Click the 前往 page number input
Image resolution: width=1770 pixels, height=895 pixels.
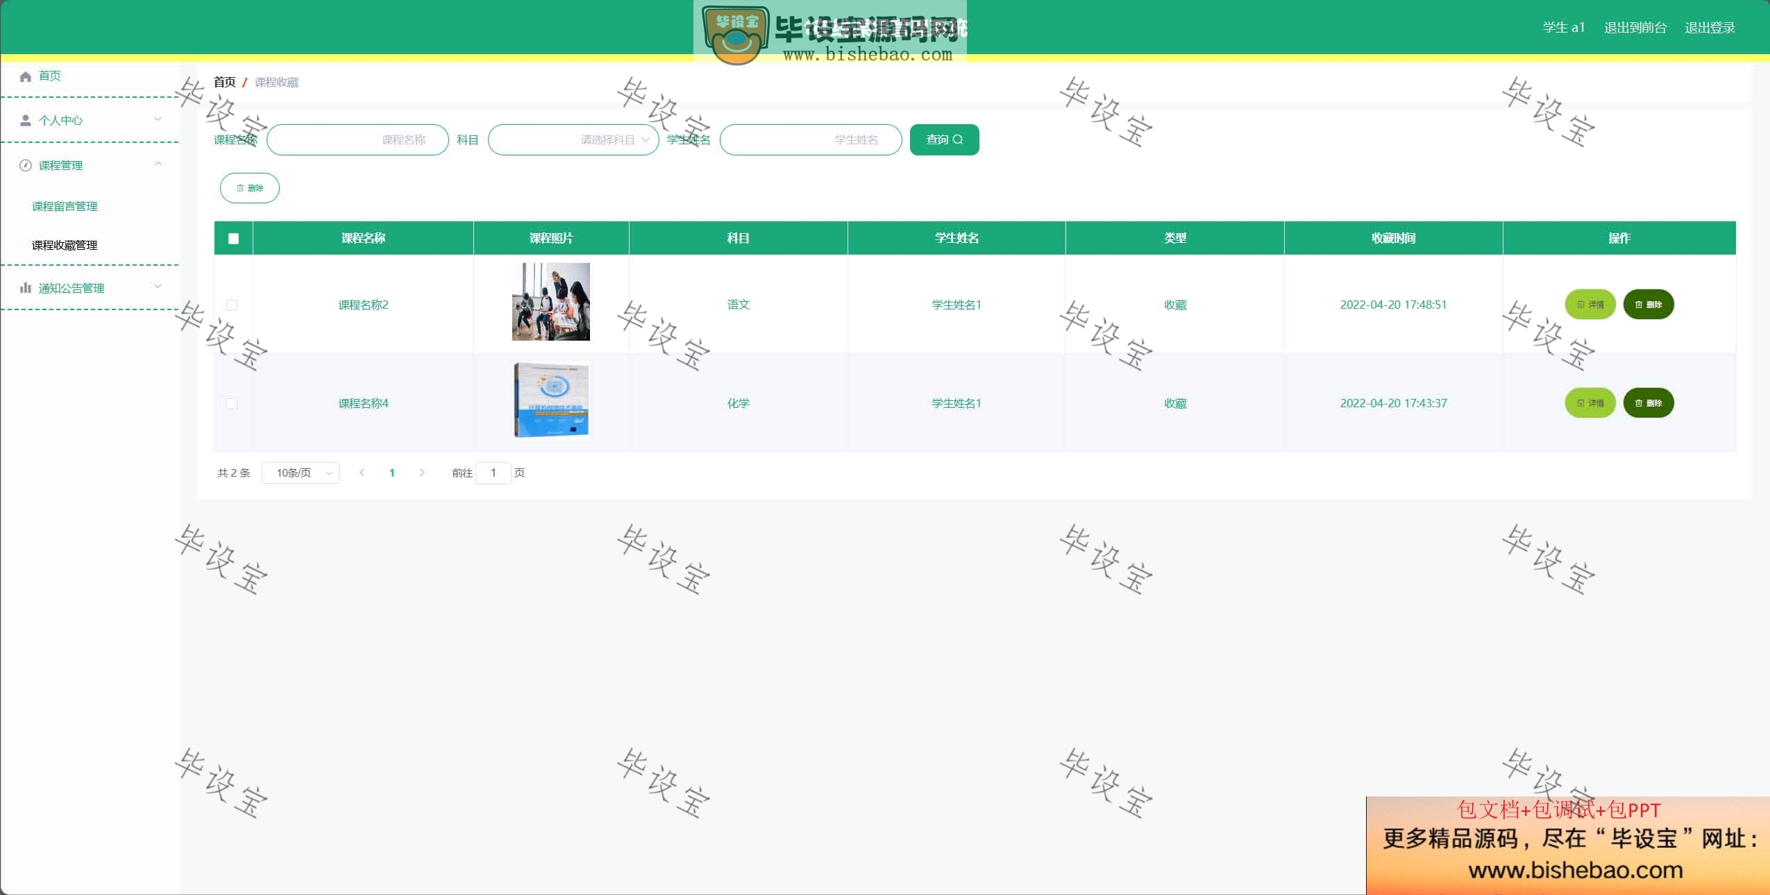coord(494,473)
